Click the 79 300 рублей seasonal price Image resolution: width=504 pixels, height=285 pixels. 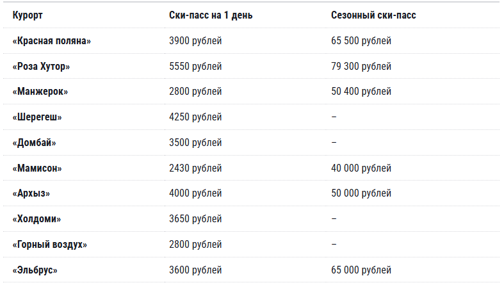tap(361, 66)
